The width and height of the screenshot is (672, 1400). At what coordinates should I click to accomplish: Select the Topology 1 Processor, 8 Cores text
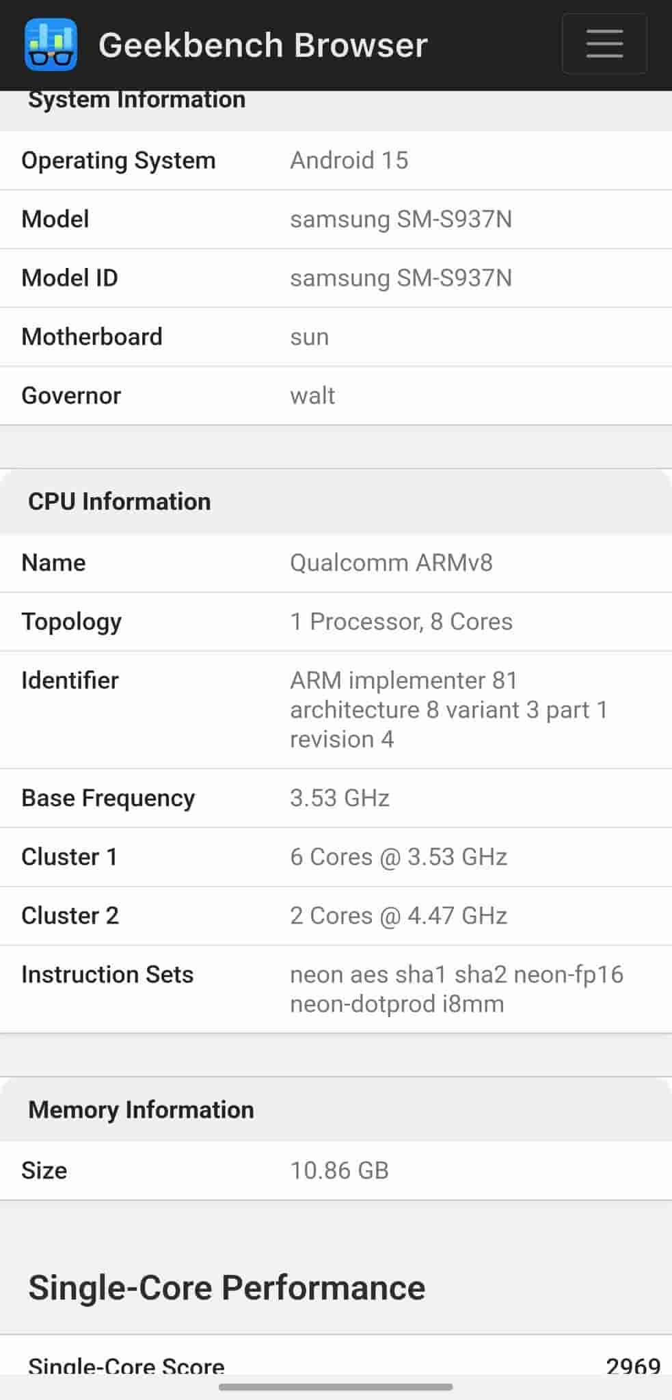click(401, 621)
